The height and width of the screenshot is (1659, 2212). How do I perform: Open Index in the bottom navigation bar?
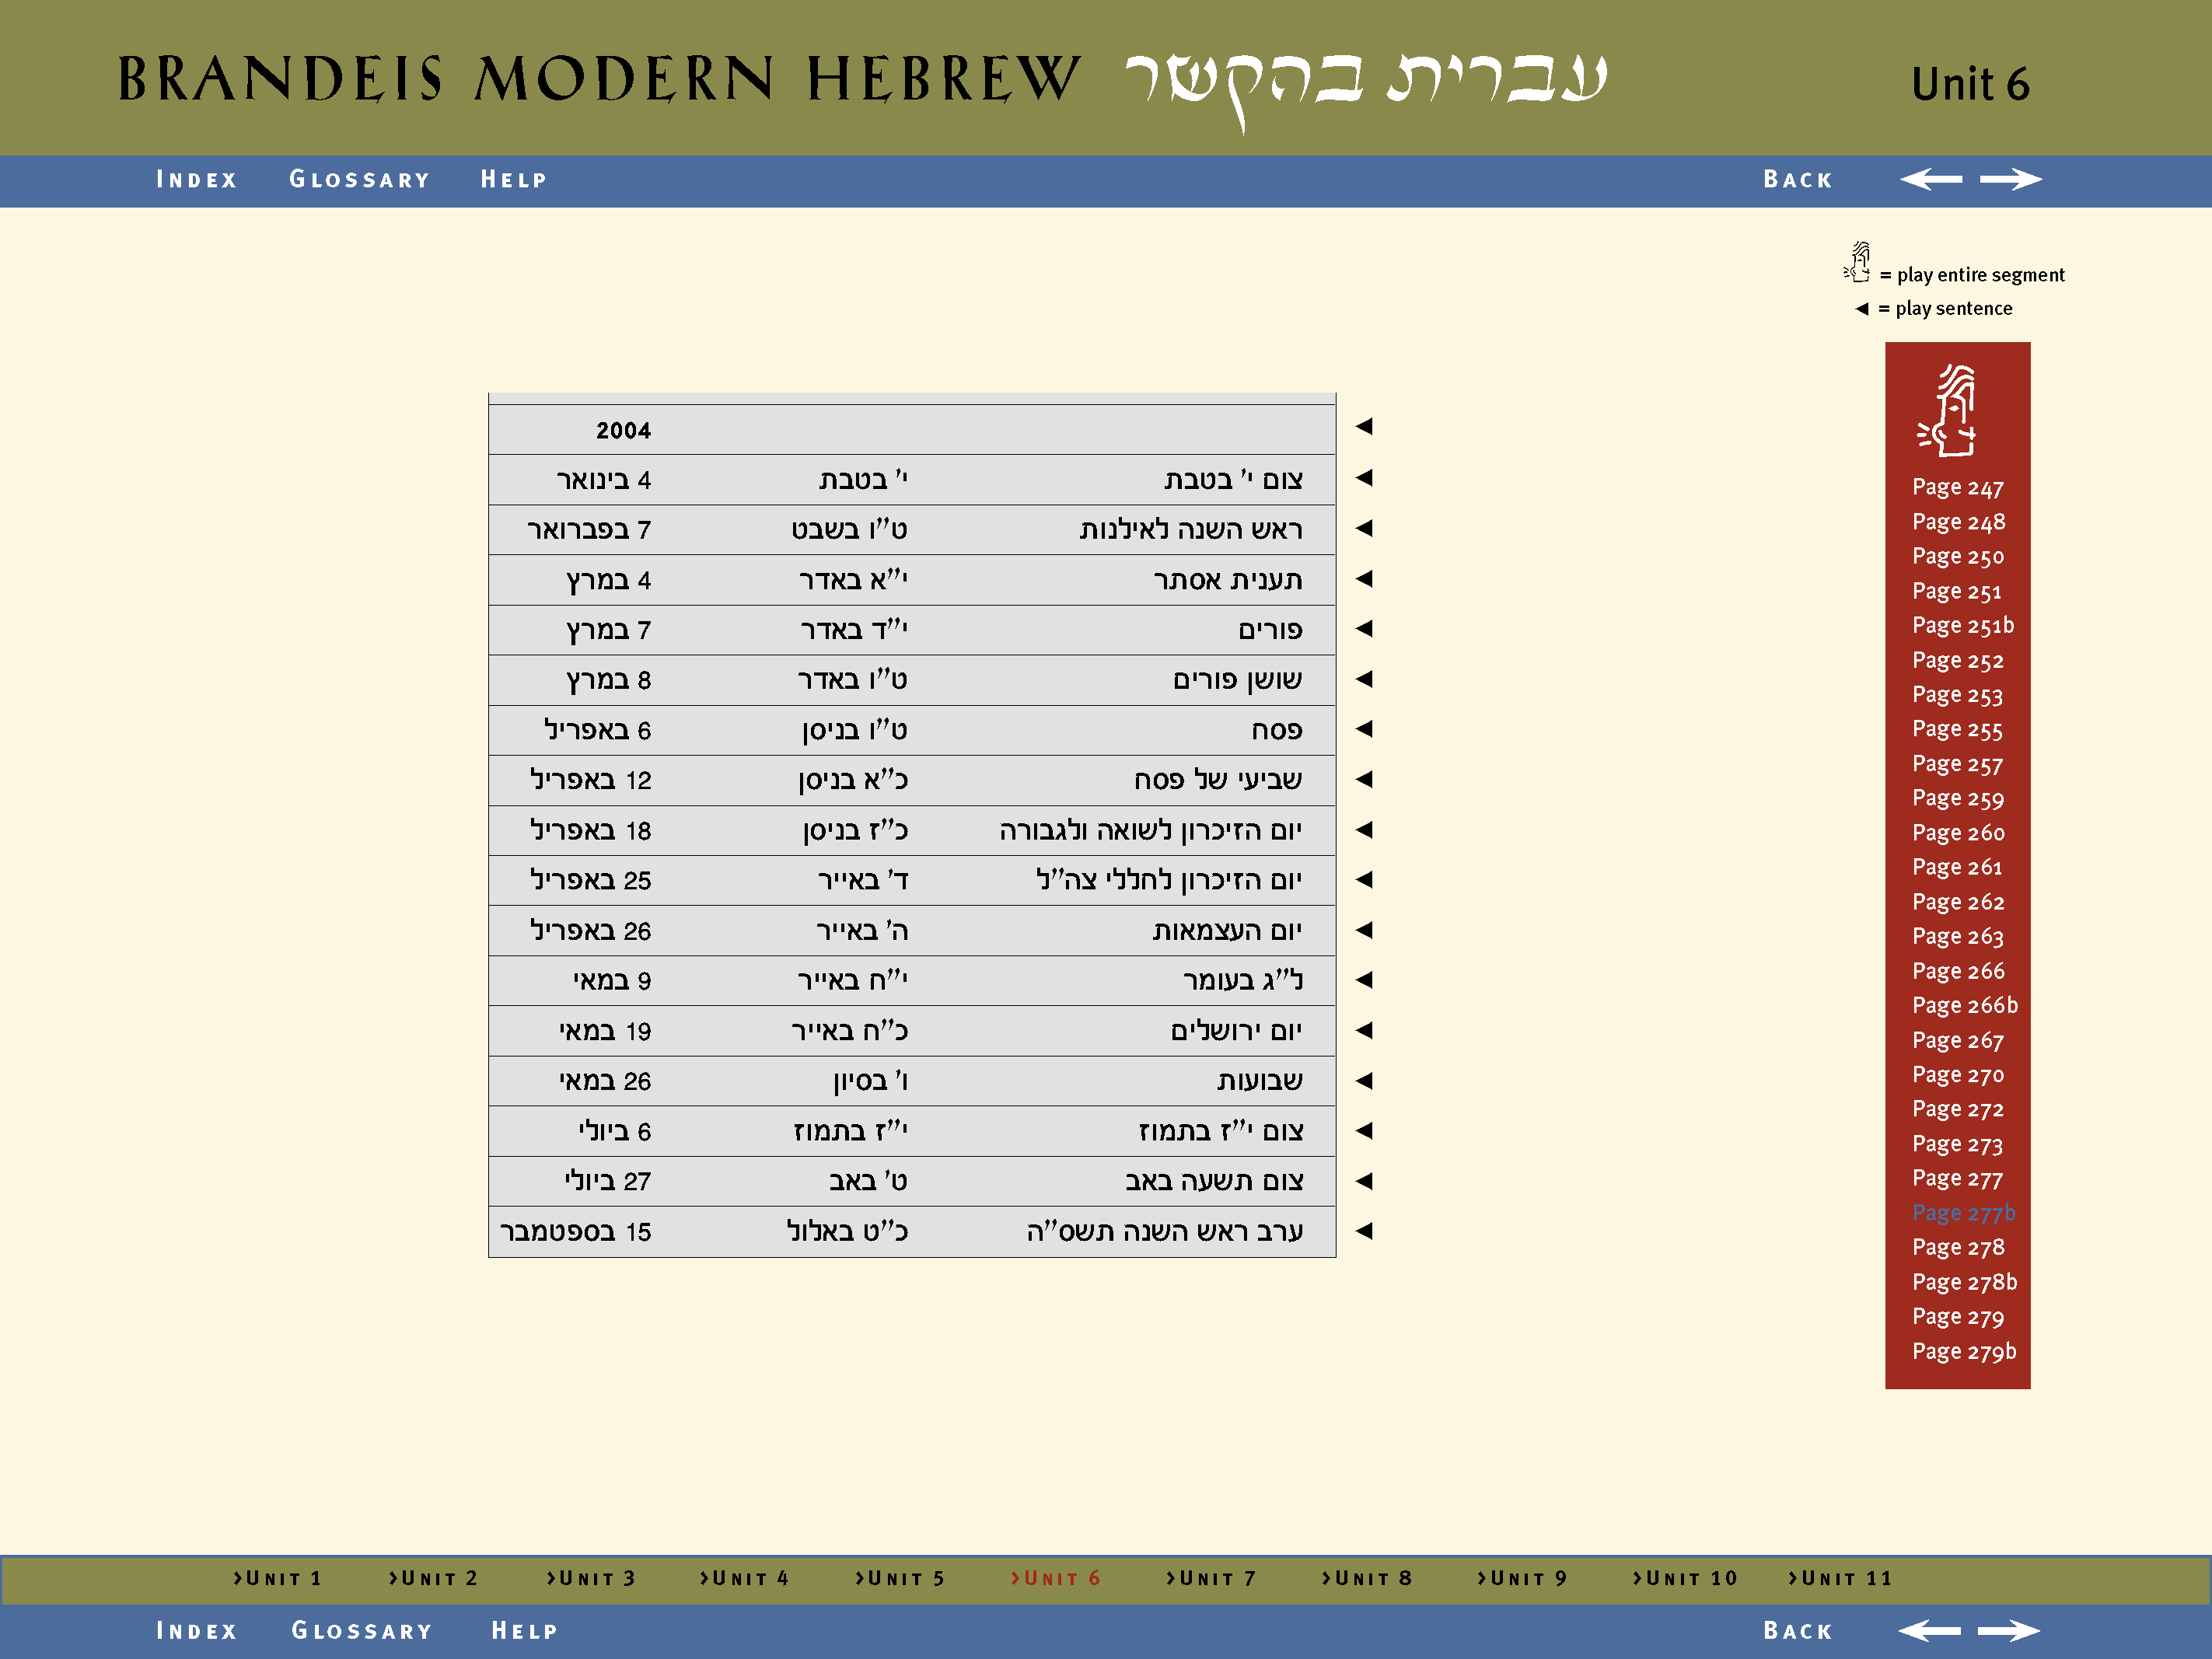(197, 1631)
